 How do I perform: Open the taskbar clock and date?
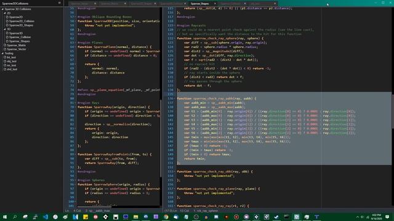pyautogui.click(x=376, y=217)
